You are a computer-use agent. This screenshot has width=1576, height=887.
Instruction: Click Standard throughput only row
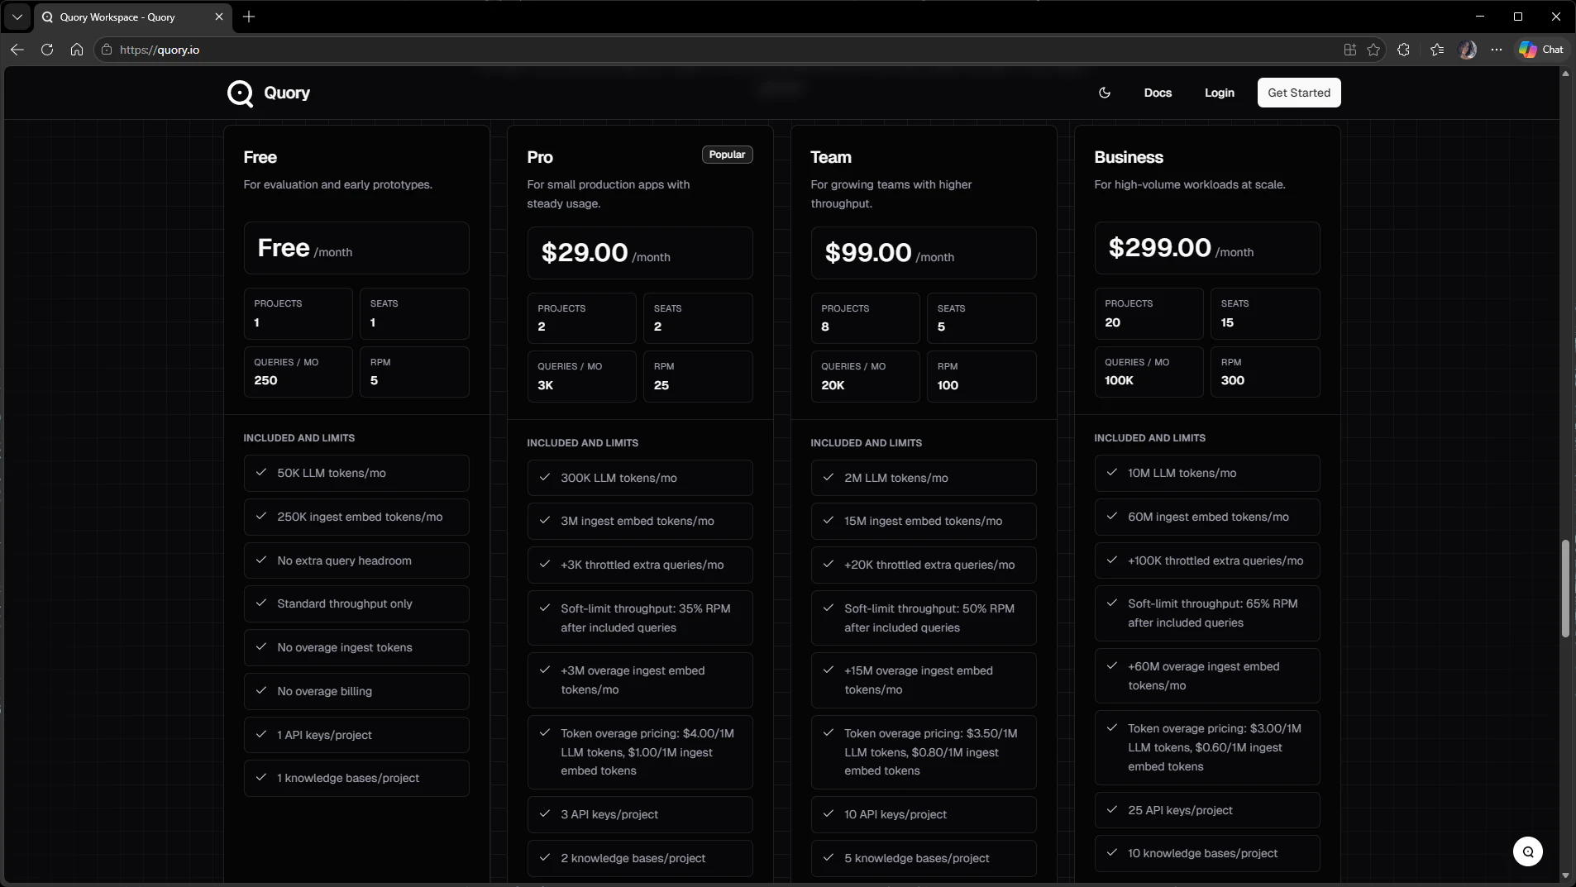[356, 603]
